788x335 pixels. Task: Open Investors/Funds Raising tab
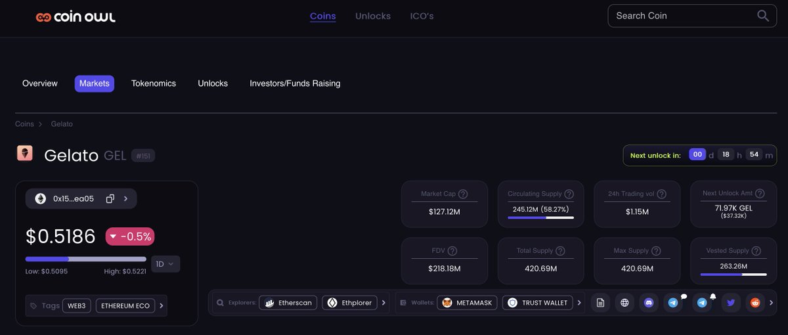(x=295, y=83)
